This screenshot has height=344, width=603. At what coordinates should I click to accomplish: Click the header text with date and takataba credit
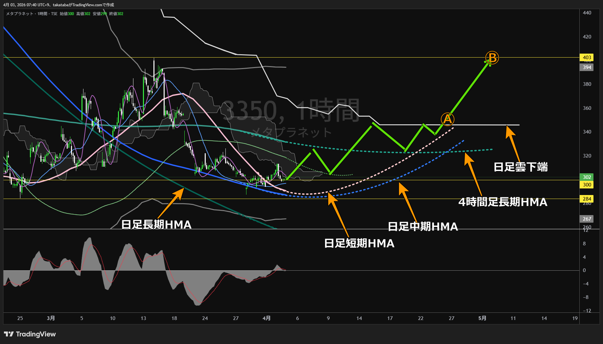[x=58, y=5]
